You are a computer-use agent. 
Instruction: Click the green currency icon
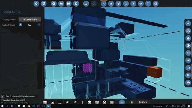132,102
